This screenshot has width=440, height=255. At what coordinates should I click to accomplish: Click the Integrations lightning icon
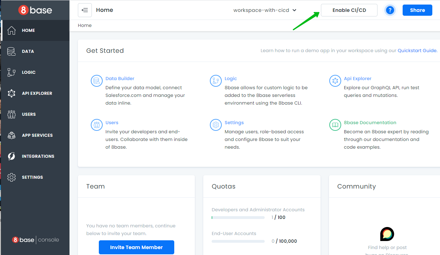point(12,156)
